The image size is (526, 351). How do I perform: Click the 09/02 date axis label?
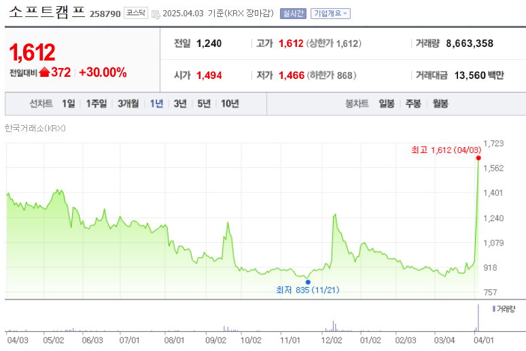tap(215, 340)
